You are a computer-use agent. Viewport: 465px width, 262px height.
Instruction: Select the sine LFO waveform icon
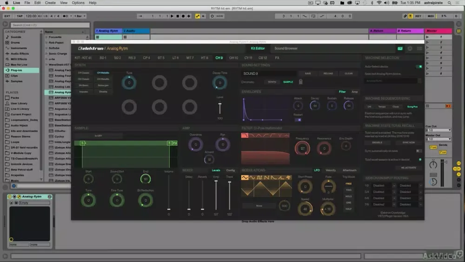pos(252,177)
